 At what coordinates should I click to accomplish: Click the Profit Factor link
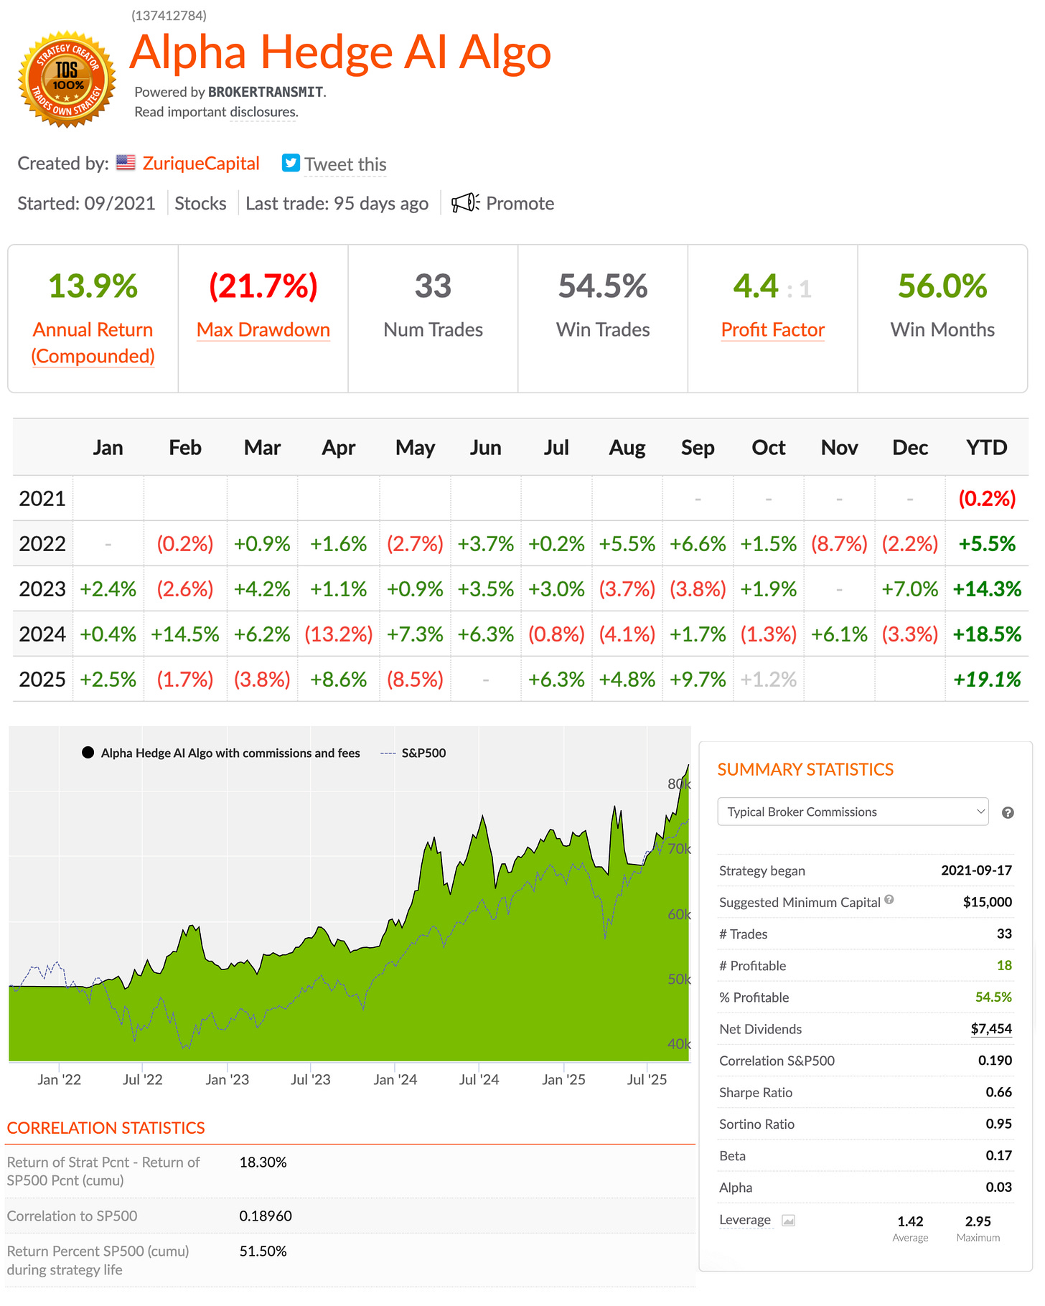click(x=773, y=330)
